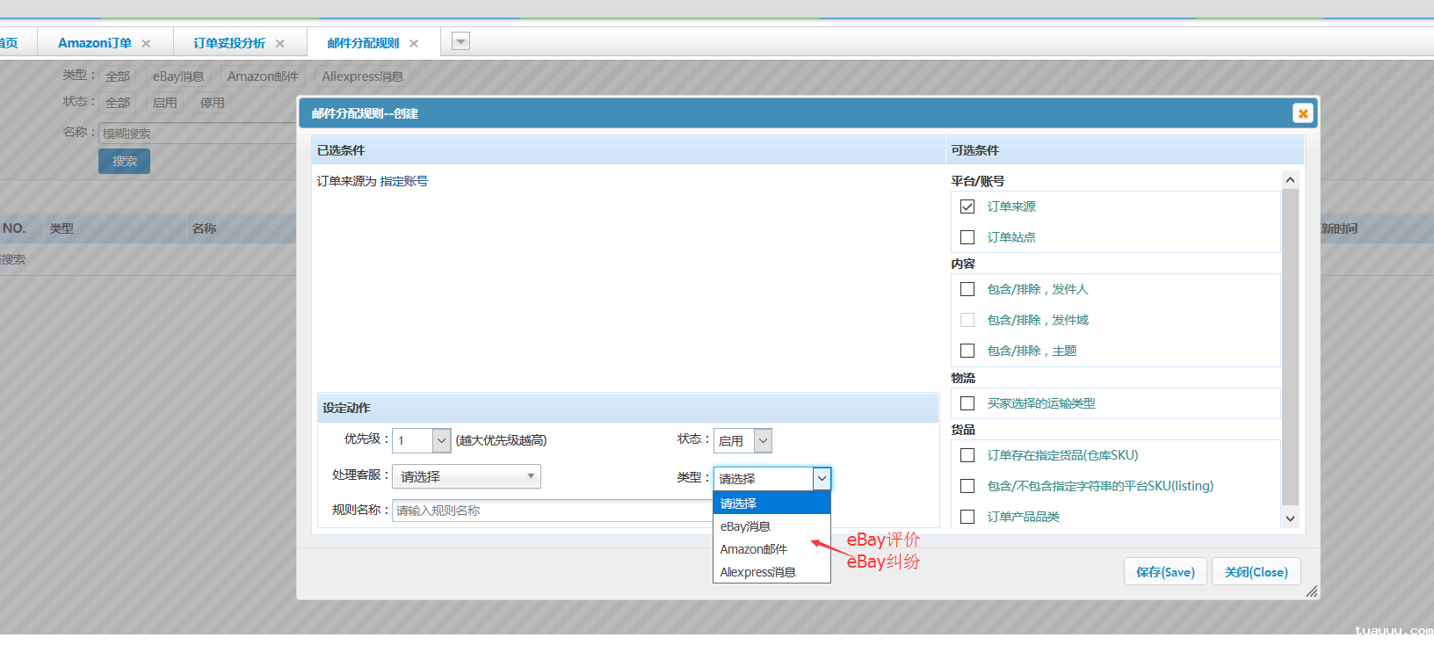Close the 邮件分配规则 tab with its X icon
Image resolution: width=1434 pixels, height=645 pixels.
[x=414, y=43]
